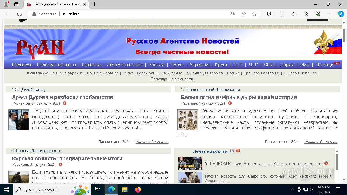Open Collections icon in toolbar
Image resolution: width=347 pixels, height=195 pixels.
[x=306, y=14]
